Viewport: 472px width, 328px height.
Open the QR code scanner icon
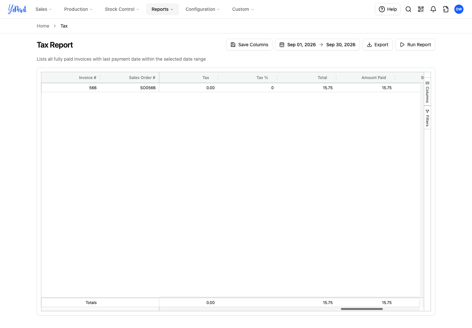coord(421,9)
